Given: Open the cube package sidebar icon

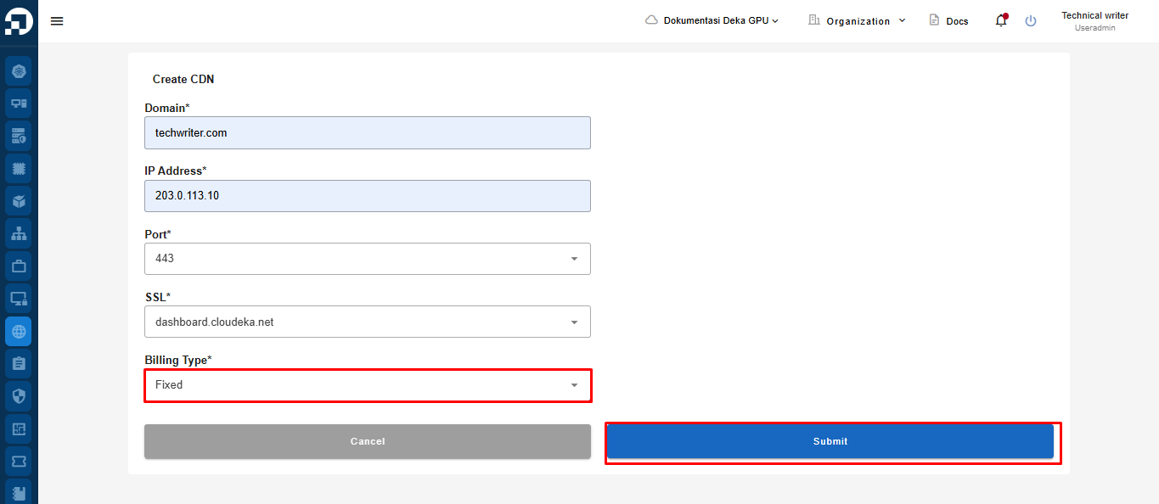Looking at the screenshot, I should tap(19, 201).
